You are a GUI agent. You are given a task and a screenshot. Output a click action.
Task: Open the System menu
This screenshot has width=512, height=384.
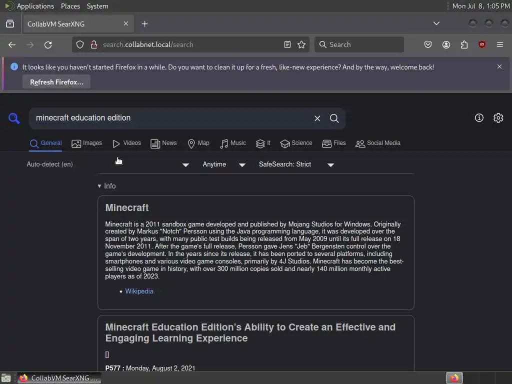(97, 6)
